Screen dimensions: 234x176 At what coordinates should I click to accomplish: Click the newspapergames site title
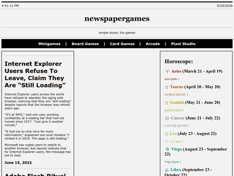point(117,19)
